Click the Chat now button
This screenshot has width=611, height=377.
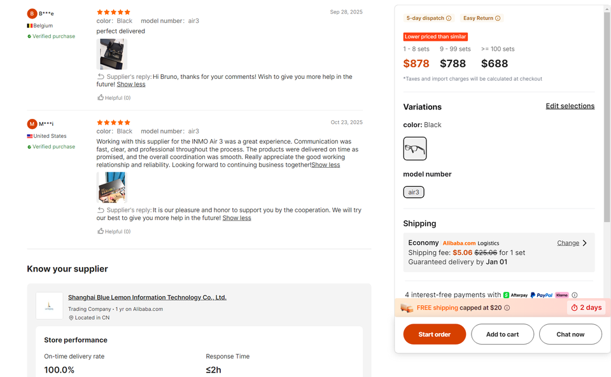pyautogui.click(x=570, y=334)
